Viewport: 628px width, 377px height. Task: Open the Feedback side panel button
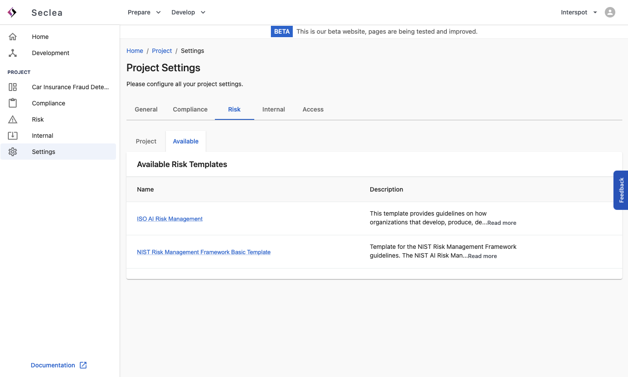pyautogui.click(x=621, y=190)
